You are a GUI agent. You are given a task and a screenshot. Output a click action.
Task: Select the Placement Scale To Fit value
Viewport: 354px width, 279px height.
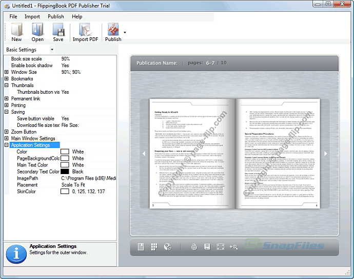[x=73, y=185]
